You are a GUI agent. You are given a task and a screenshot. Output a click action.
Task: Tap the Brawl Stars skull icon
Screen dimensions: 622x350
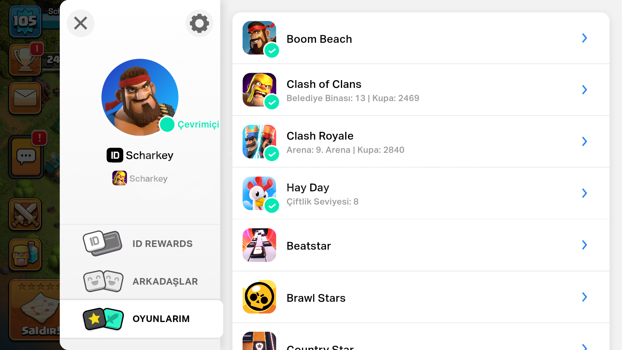click(x=259, y=297)
